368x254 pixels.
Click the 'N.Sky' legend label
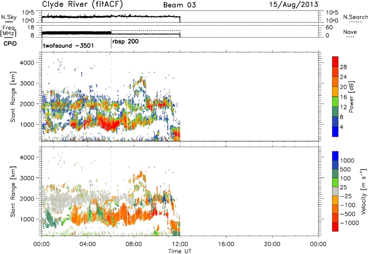coord(9,17)
